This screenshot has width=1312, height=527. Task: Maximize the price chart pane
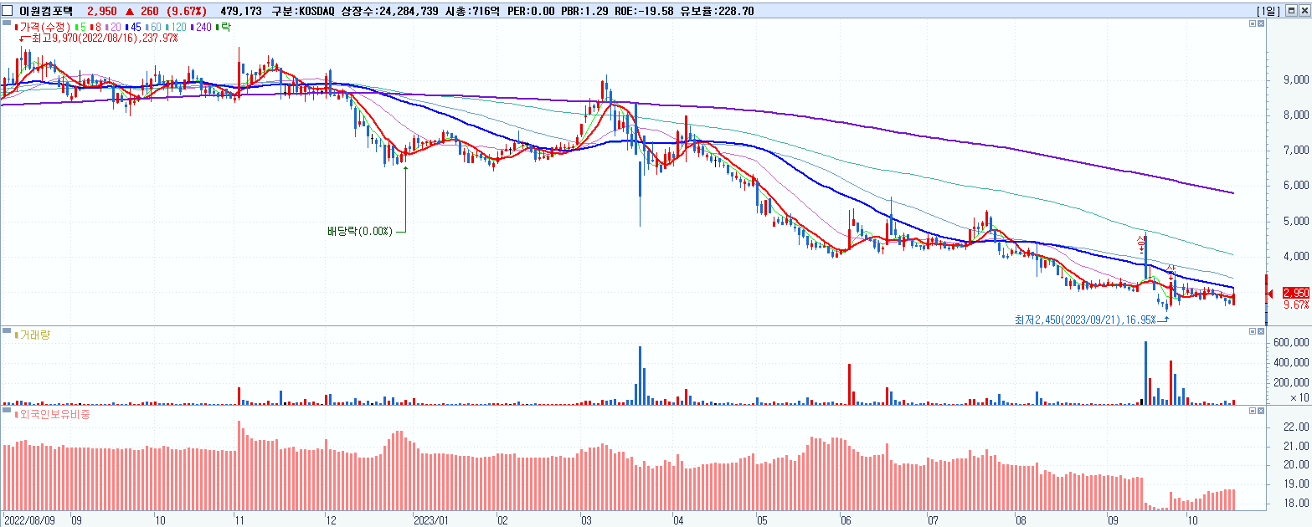1252,25
